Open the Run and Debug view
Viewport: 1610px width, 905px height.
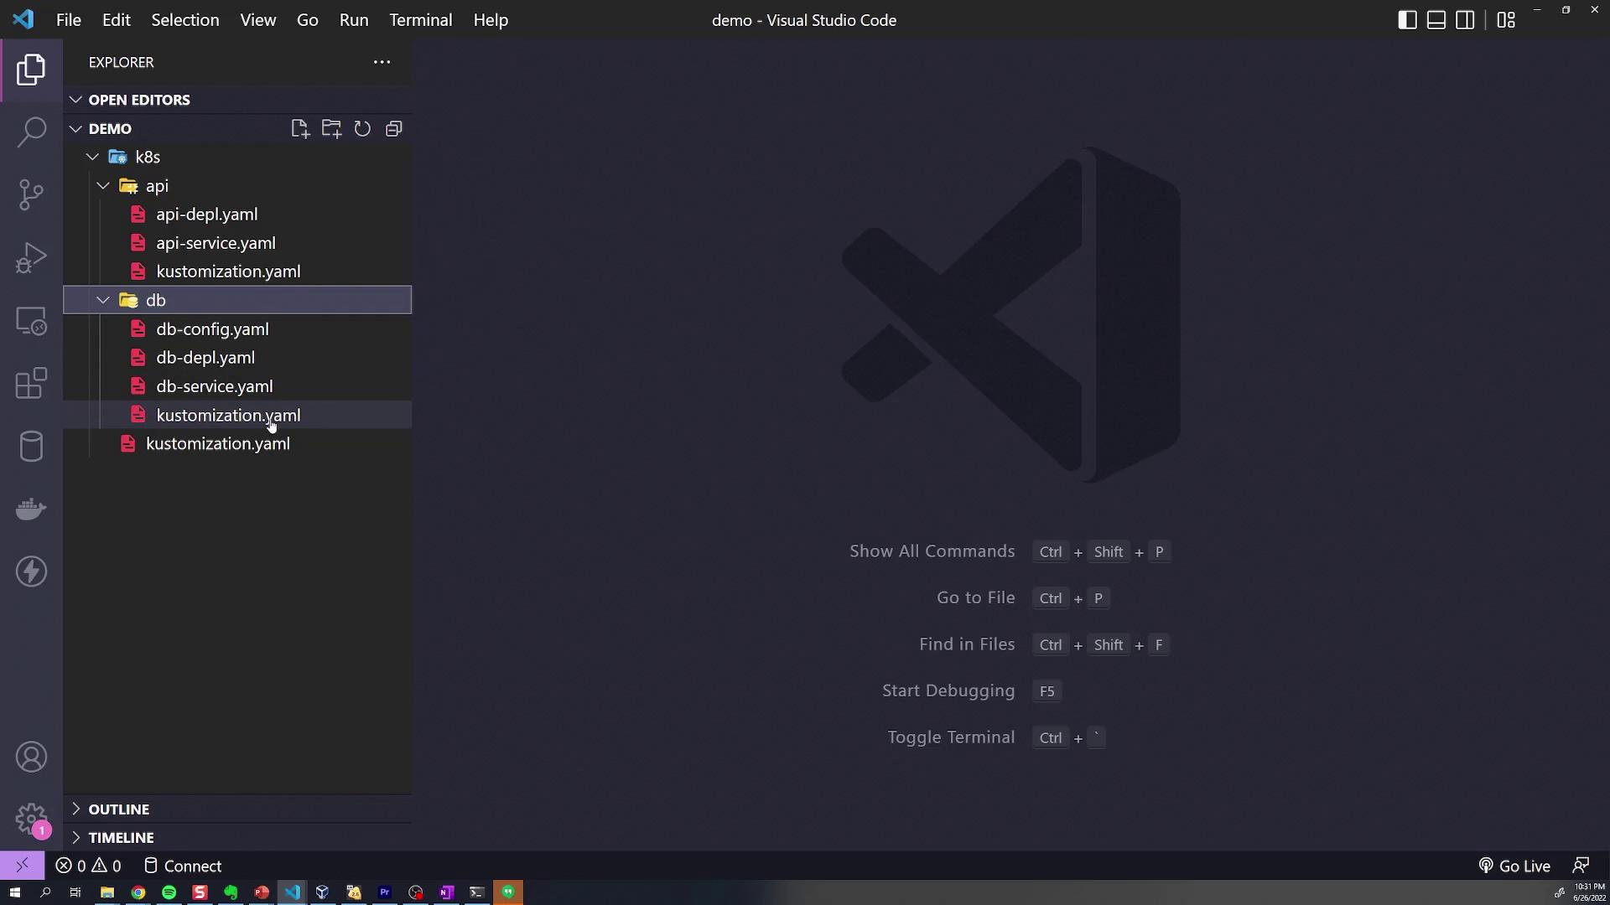pos(31,257)
